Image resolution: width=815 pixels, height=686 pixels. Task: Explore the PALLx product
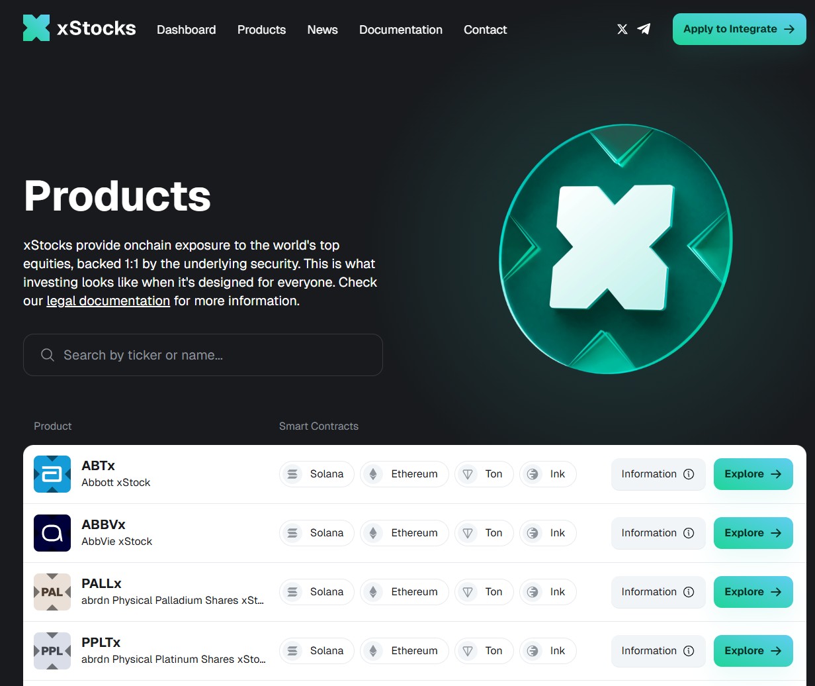[x=753, y=592]
